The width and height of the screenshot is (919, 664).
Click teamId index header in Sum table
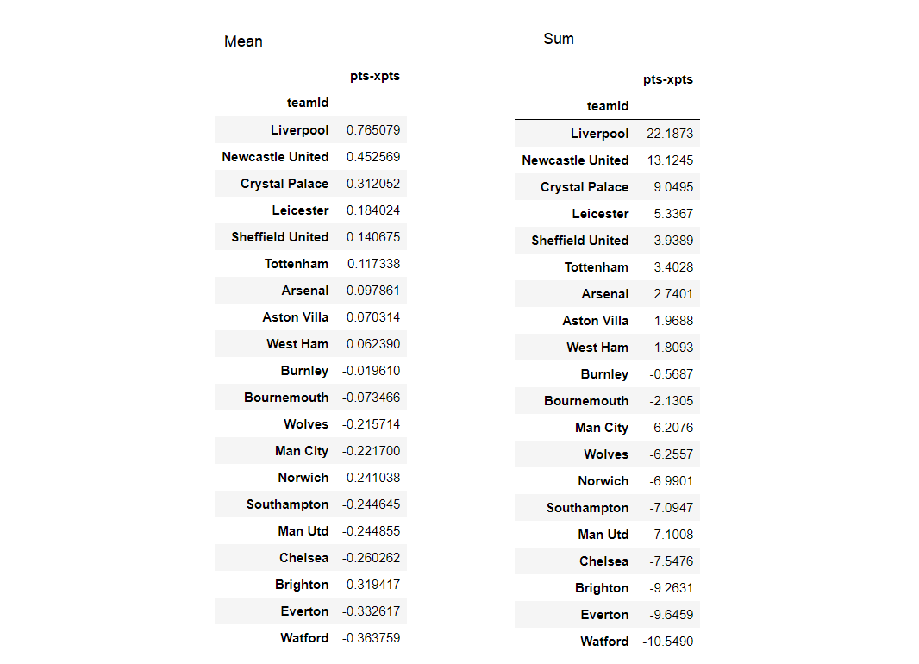pos(608,106)
